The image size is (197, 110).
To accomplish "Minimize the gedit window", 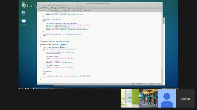I will click(158, 3).
